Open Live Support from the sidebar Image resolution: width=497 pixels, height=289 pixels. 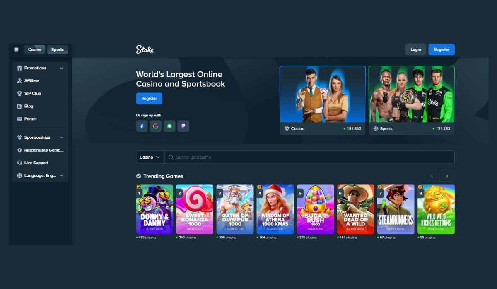(36, 163)
